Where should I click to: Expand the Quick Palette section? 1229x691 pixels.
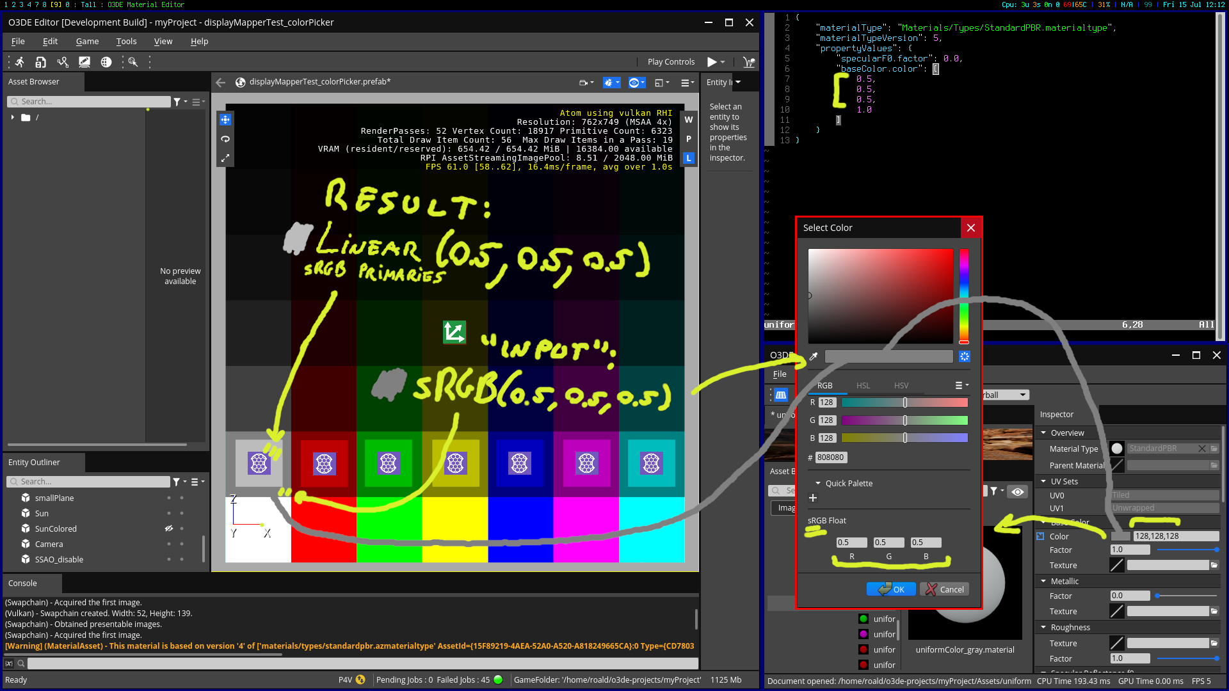tap(818, 483)
